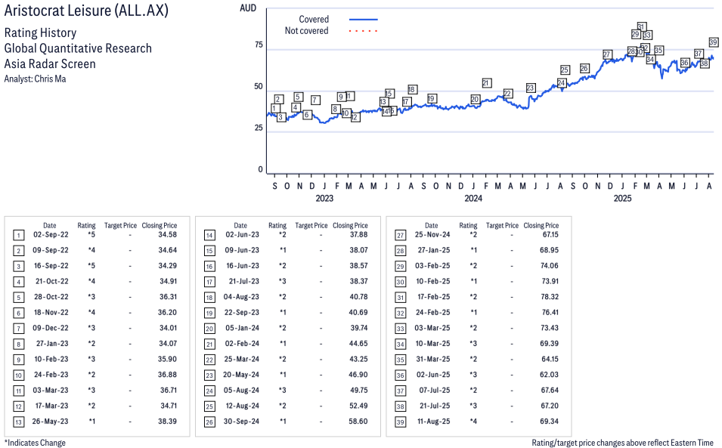Click the 'Rating History' heading
This screenshot has width=722, height=448.
[x=41, y=33]
